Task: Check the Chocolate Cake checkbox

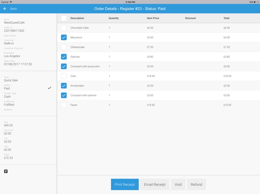Action: click(x=64, y=28)
